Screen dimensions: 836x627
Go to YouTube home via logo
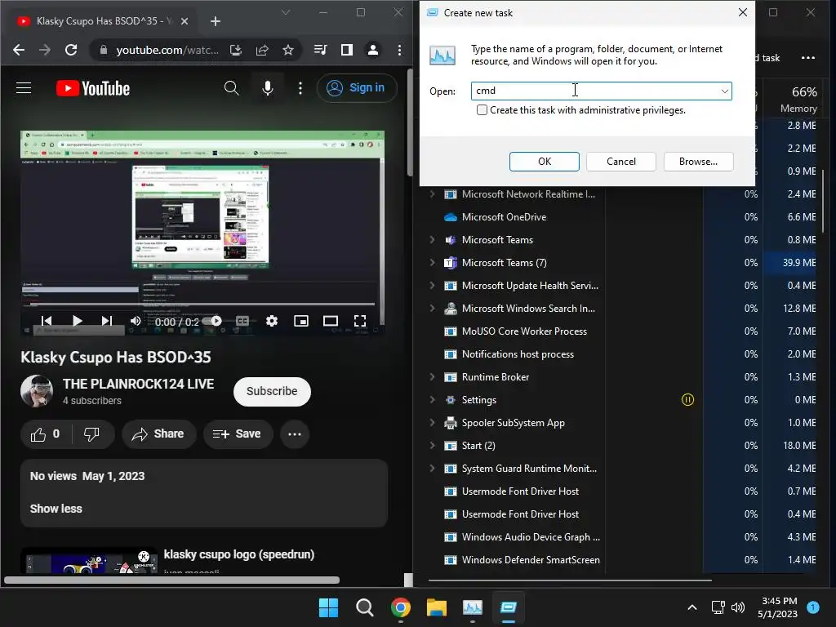click(x=93, y=88)
